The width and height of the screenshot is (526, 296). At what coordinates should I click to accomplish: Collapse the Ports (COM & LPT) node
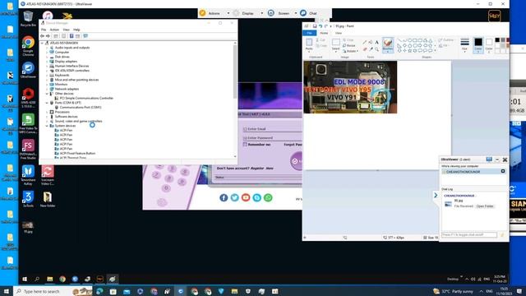pyautogui.click(x=47, y=103)
